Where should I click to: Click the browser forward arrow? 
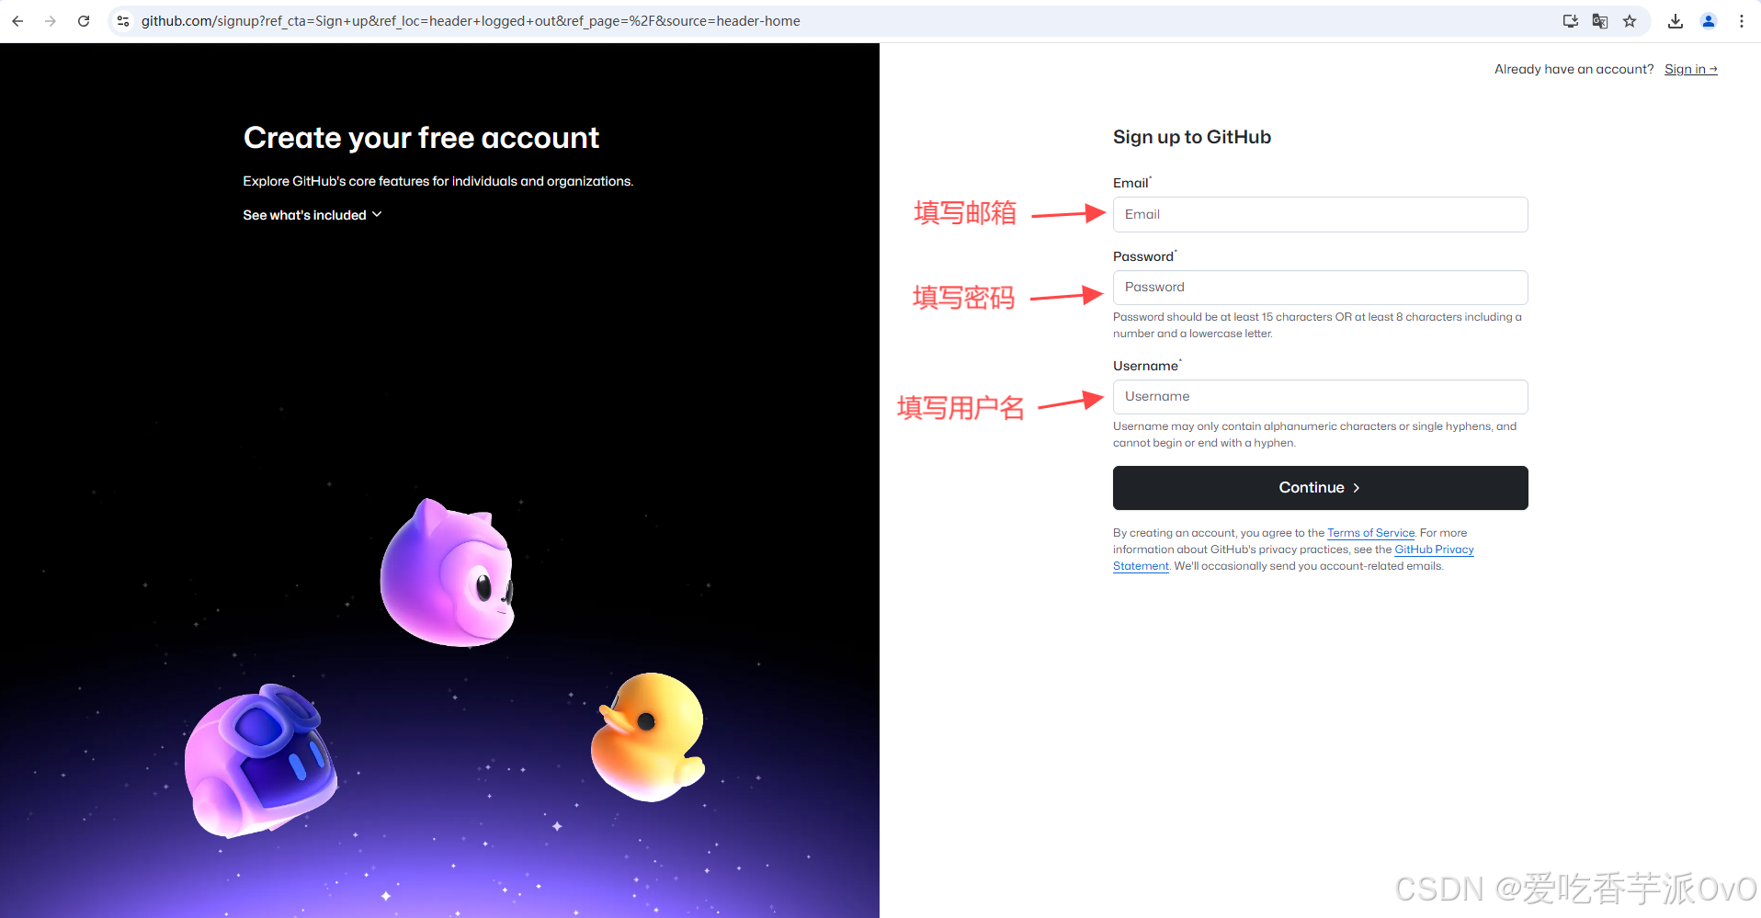click(x=51, y=21)
